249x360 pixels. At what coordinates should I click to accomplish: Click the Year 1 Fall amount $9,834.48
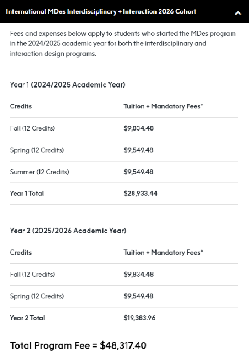tap(139, 128)
